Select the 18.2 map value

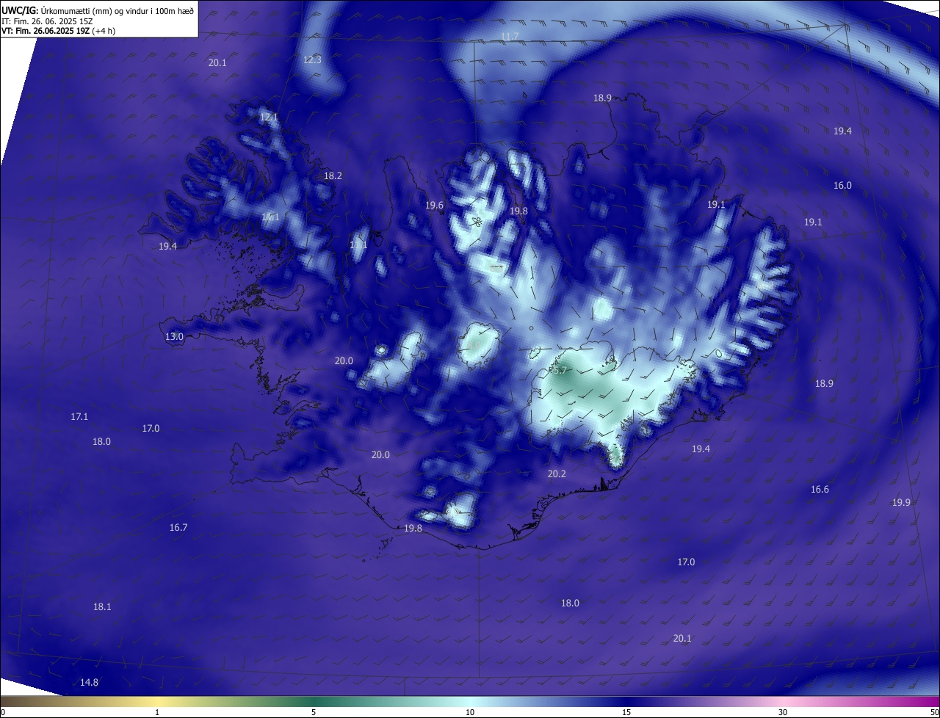(333, 175)
